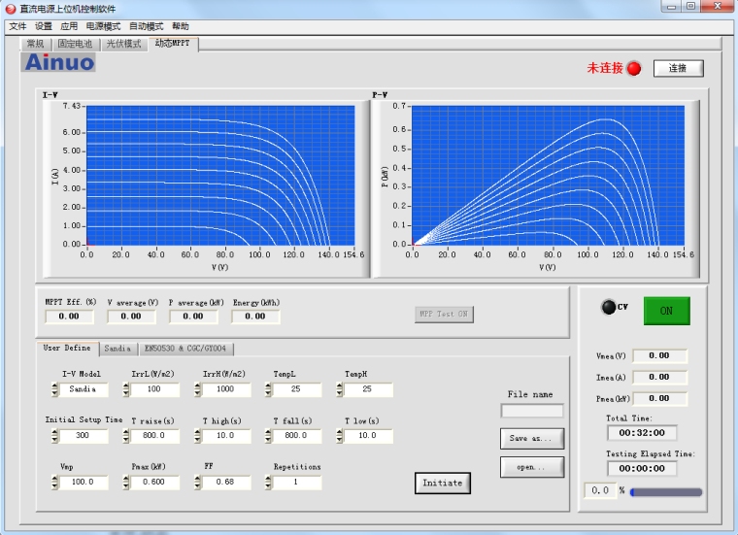The height and width of the screenshot is (535, 738).
Task: Click the Vmp stepper arrows
Action: [53, 483]
